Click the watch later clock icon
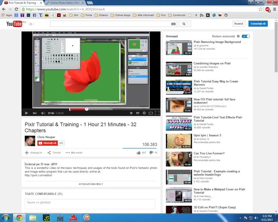This screenshot has width=278, height=222. click(131, 113)
